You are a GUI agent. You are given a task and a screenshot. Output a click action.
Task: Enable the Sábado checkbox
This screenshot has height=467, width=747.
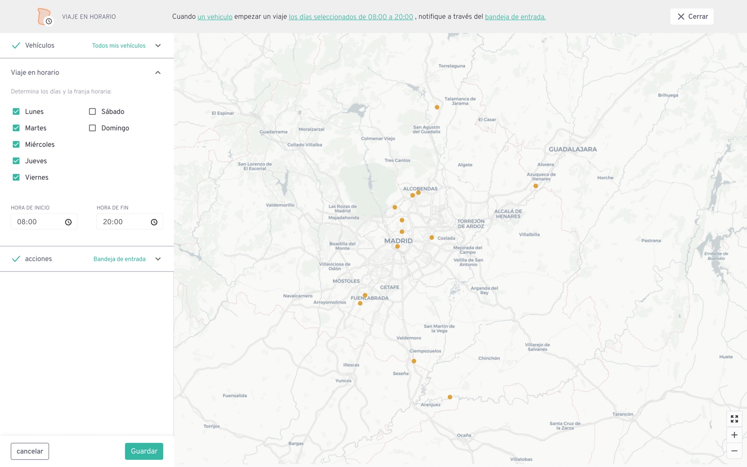tap(92, 111)
